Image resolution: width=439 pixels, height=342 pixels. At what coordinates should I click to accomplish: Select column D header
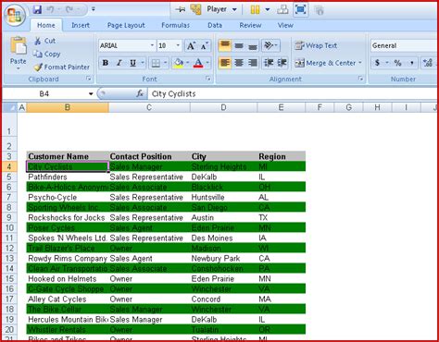coord(223,107)
